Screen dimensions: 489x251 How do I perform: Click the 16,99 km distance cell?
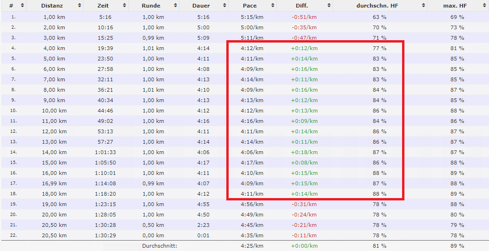click(x=54, y=183)
